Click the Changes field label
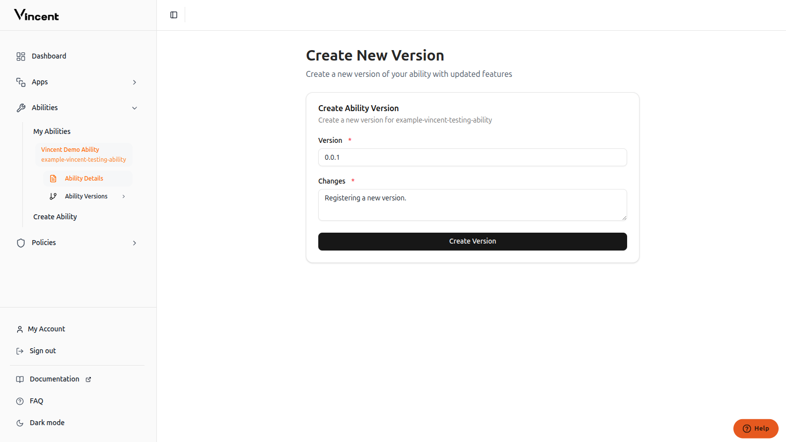This screenshot has height=442, width=786. tap(332, 181)
